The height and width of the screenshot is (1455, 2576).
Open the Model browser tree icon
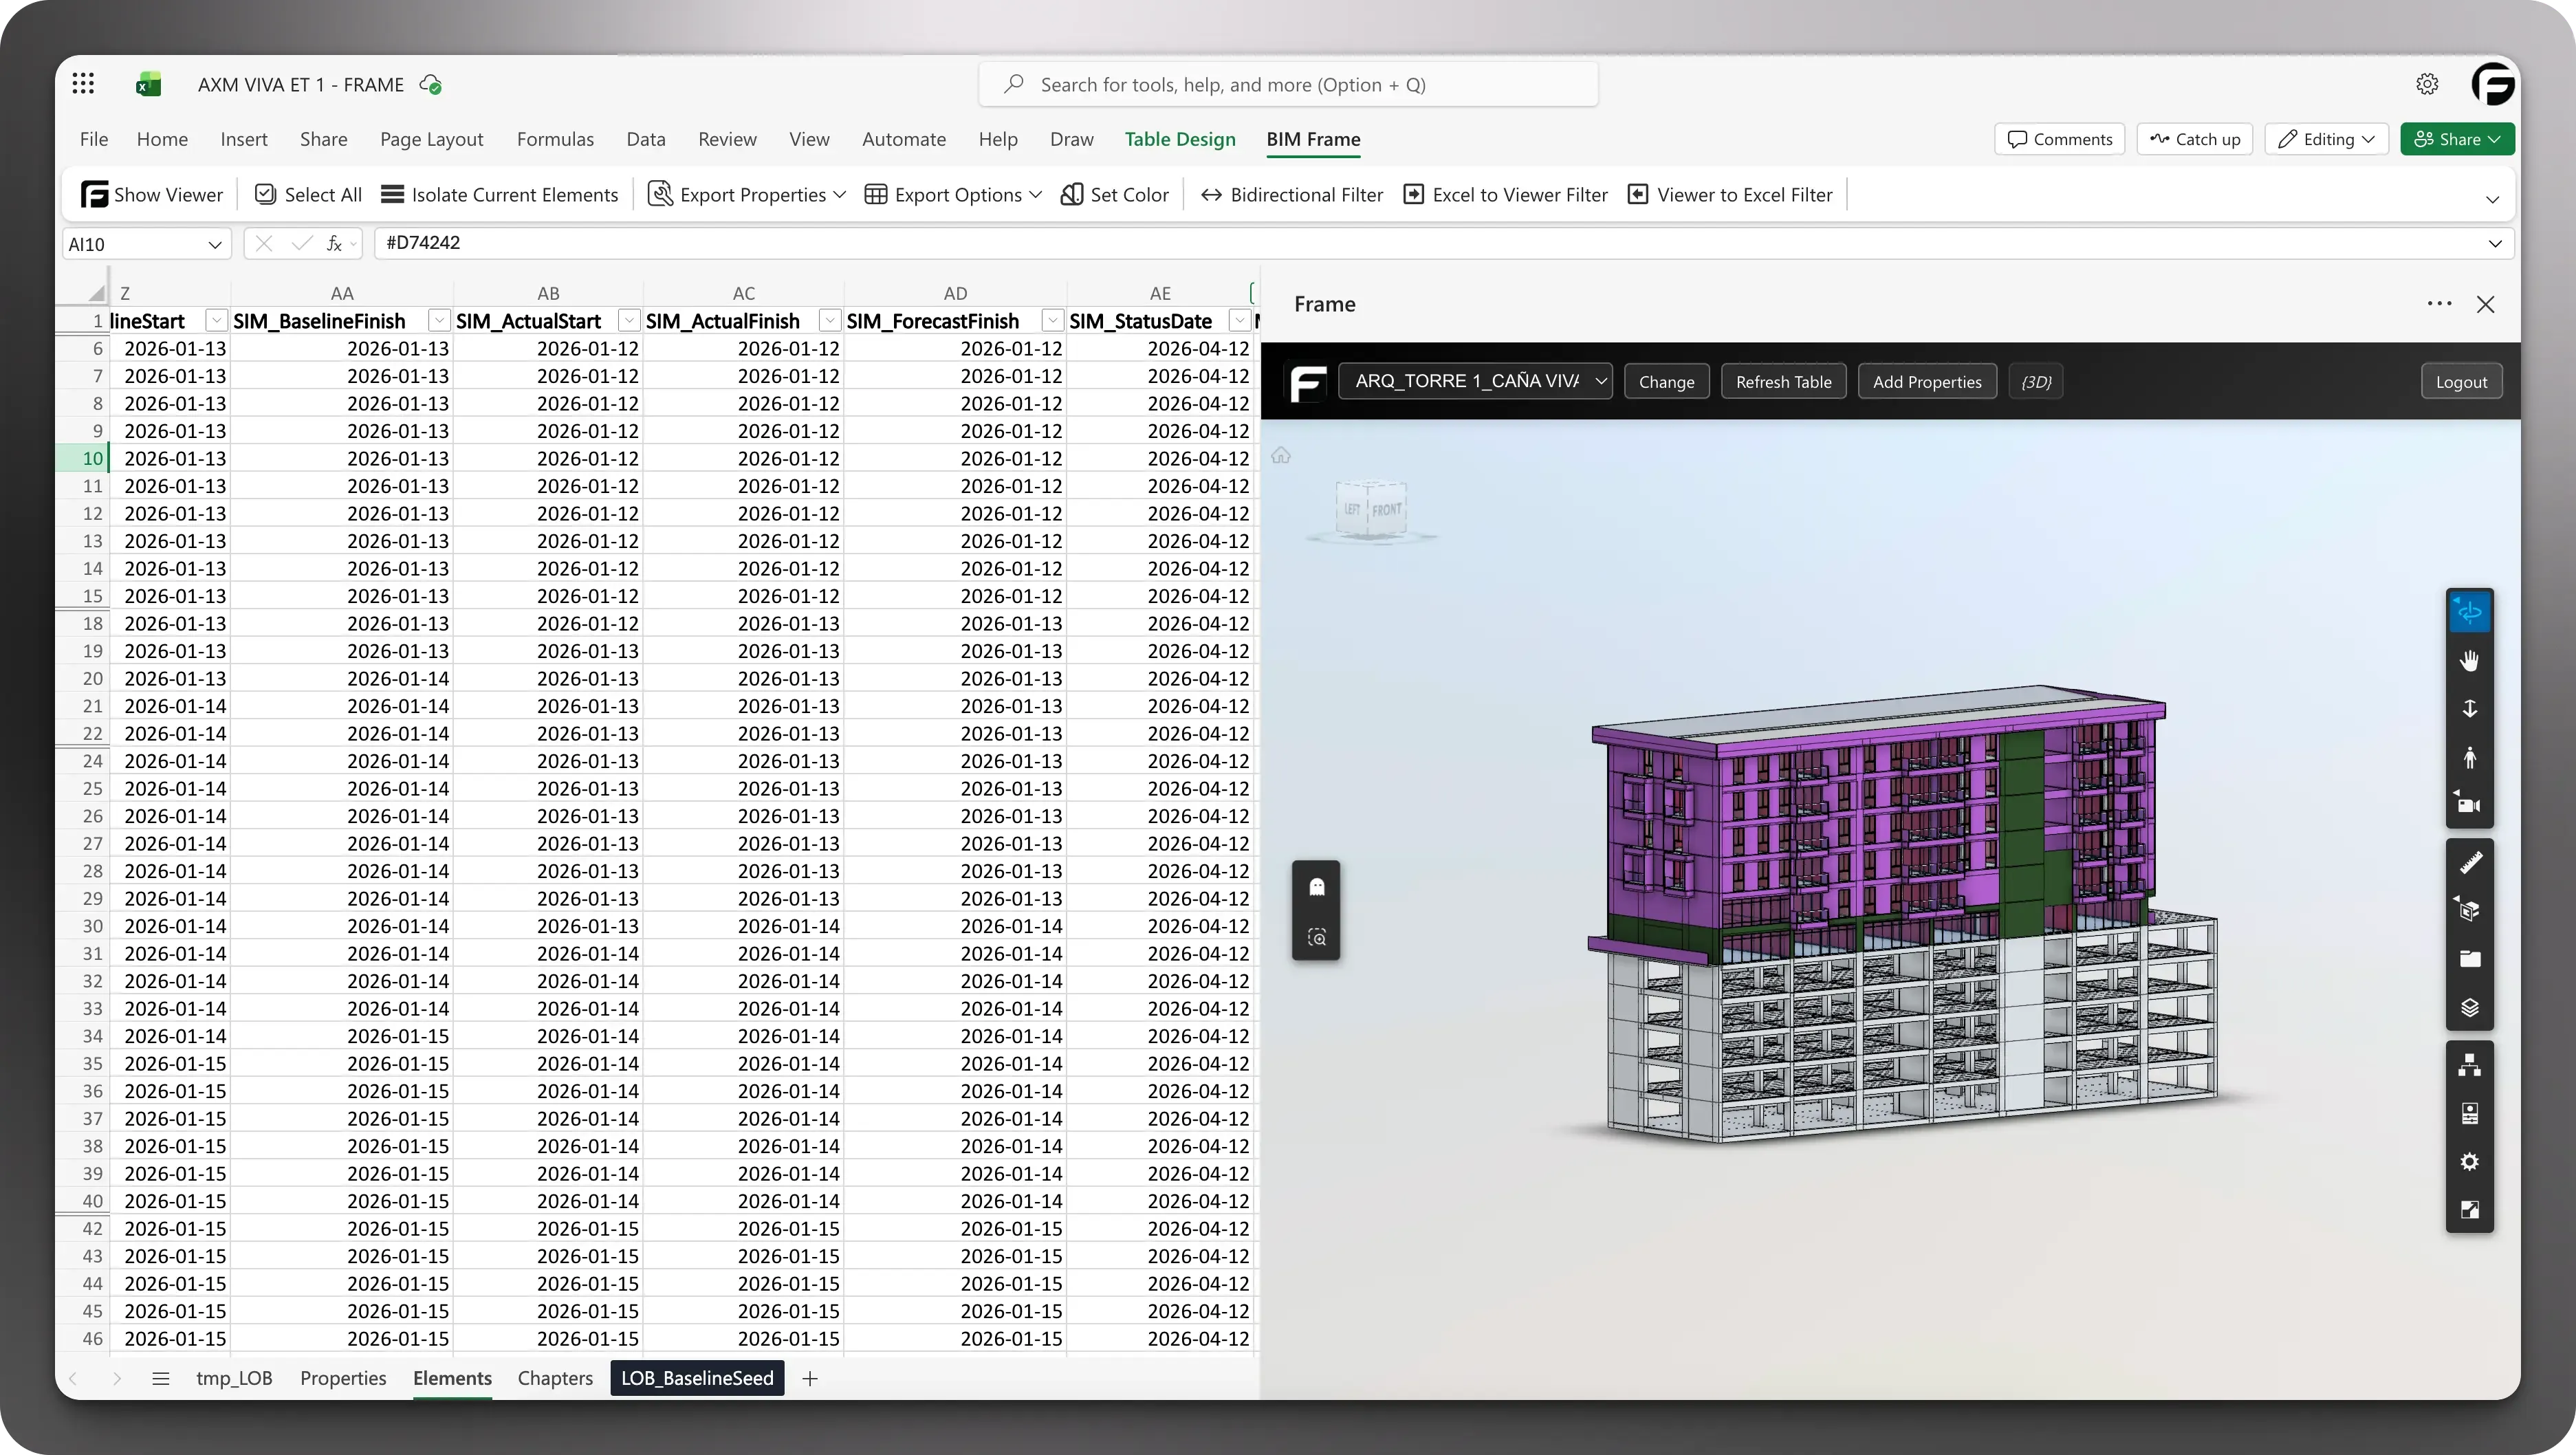[2469, 1065]
